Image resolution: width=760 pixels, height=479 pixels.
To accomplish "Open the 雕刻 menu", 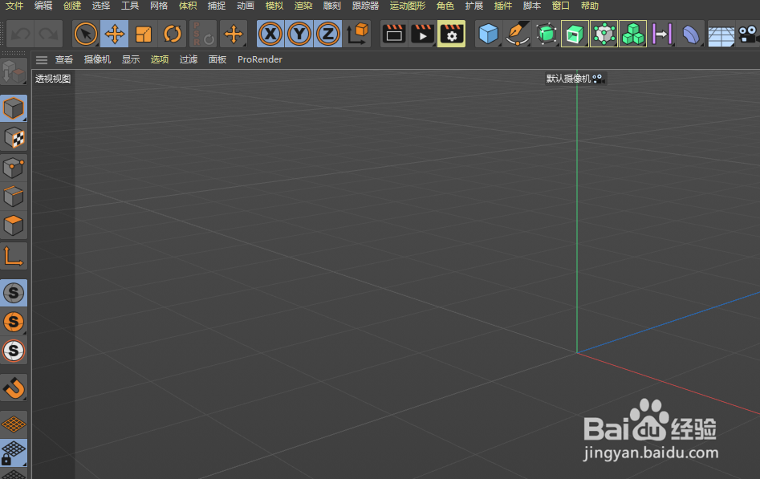I will 332,6.
